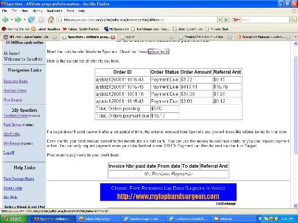The image size is (298, 223).
Task: Open the eBay bookmark in the toolbar
Action: 188,29
